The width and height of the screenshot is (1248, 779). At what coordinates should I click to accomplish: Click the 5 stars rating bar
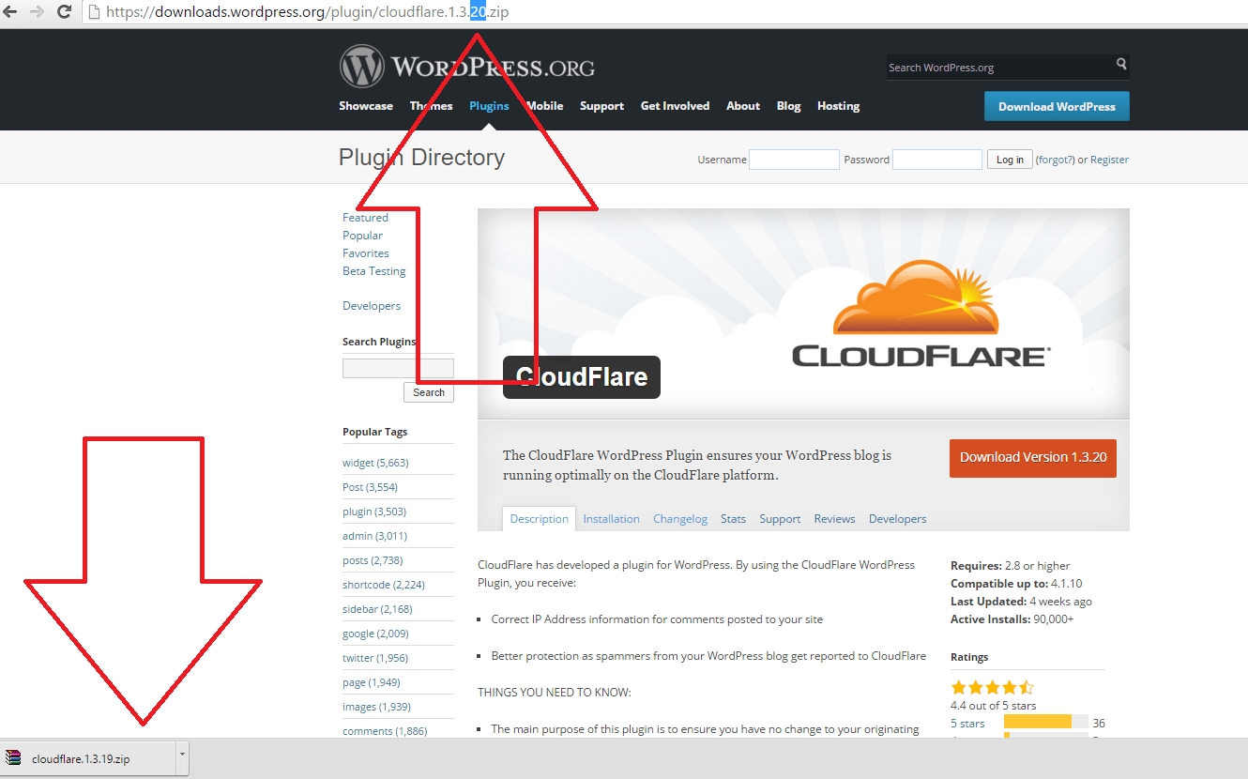pos(1045,722)
